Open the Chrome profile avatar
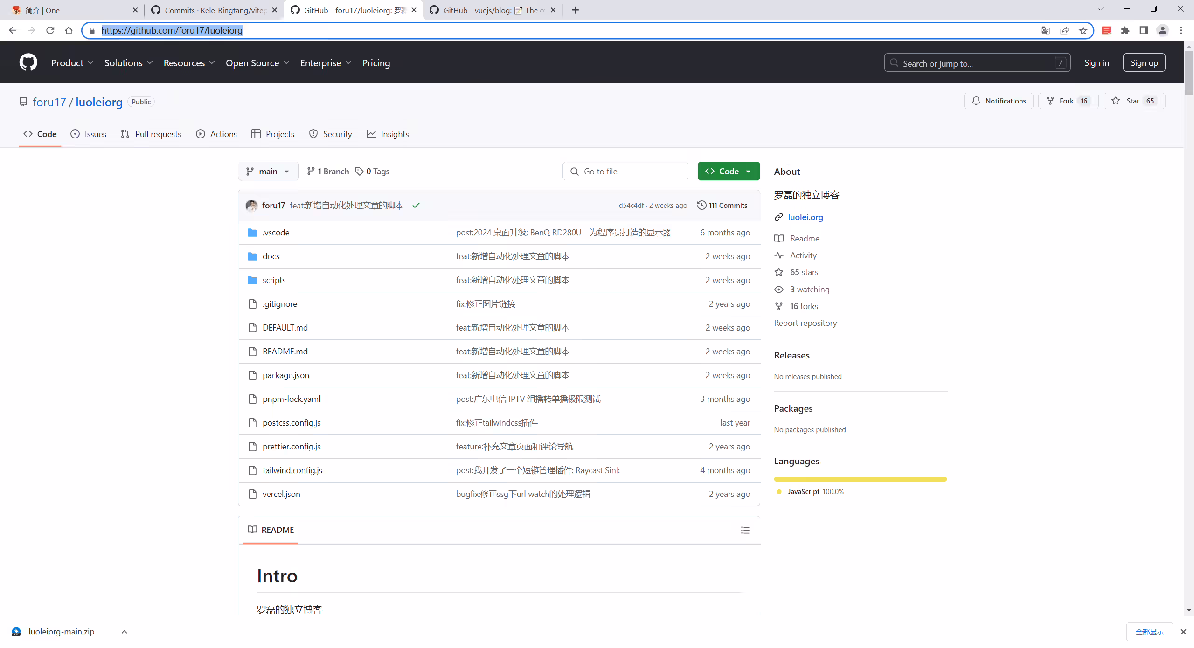Viewport: 1194px width, 648px height. click(x=1162, y=30)
